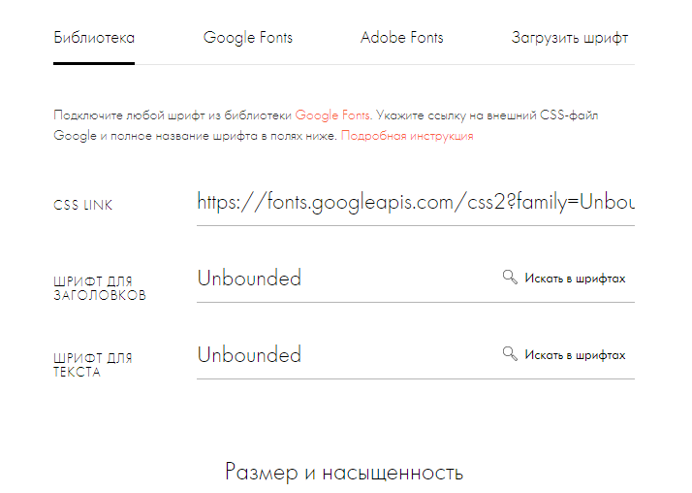Click the Шрифт для заголовков label

[99, 288]
